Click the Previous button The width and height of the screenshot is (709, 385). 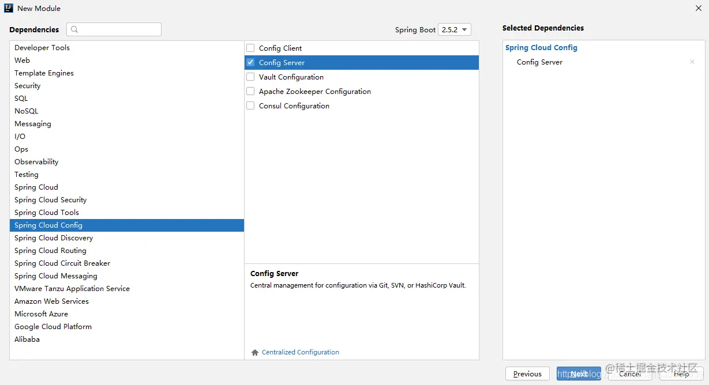[x=527, y=373]
